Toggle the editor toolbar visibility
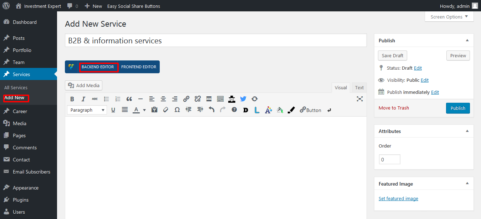 tap(220, 99)
